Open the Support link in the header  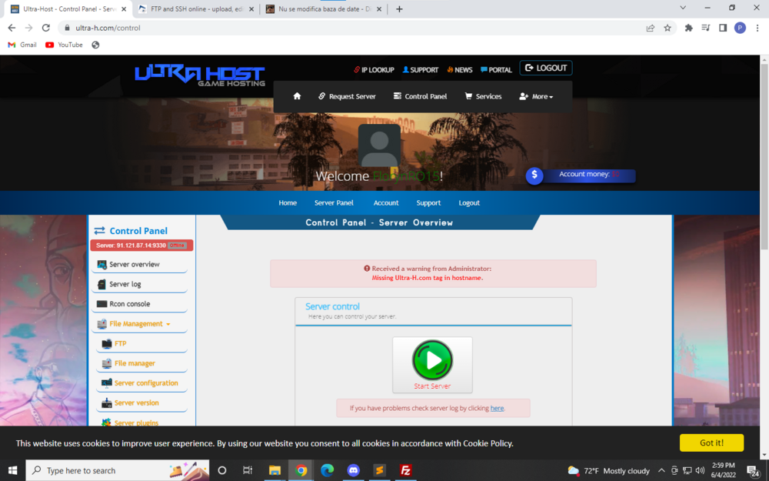[x=421, y=70]
